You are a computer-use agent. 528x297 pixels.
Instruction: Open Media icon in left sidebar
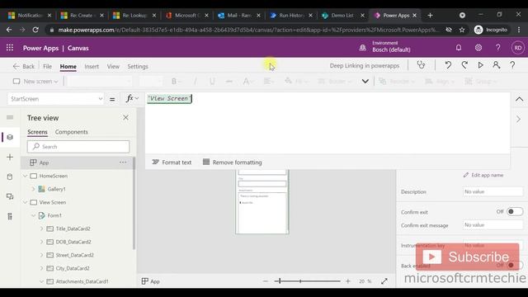coord(10,196)
